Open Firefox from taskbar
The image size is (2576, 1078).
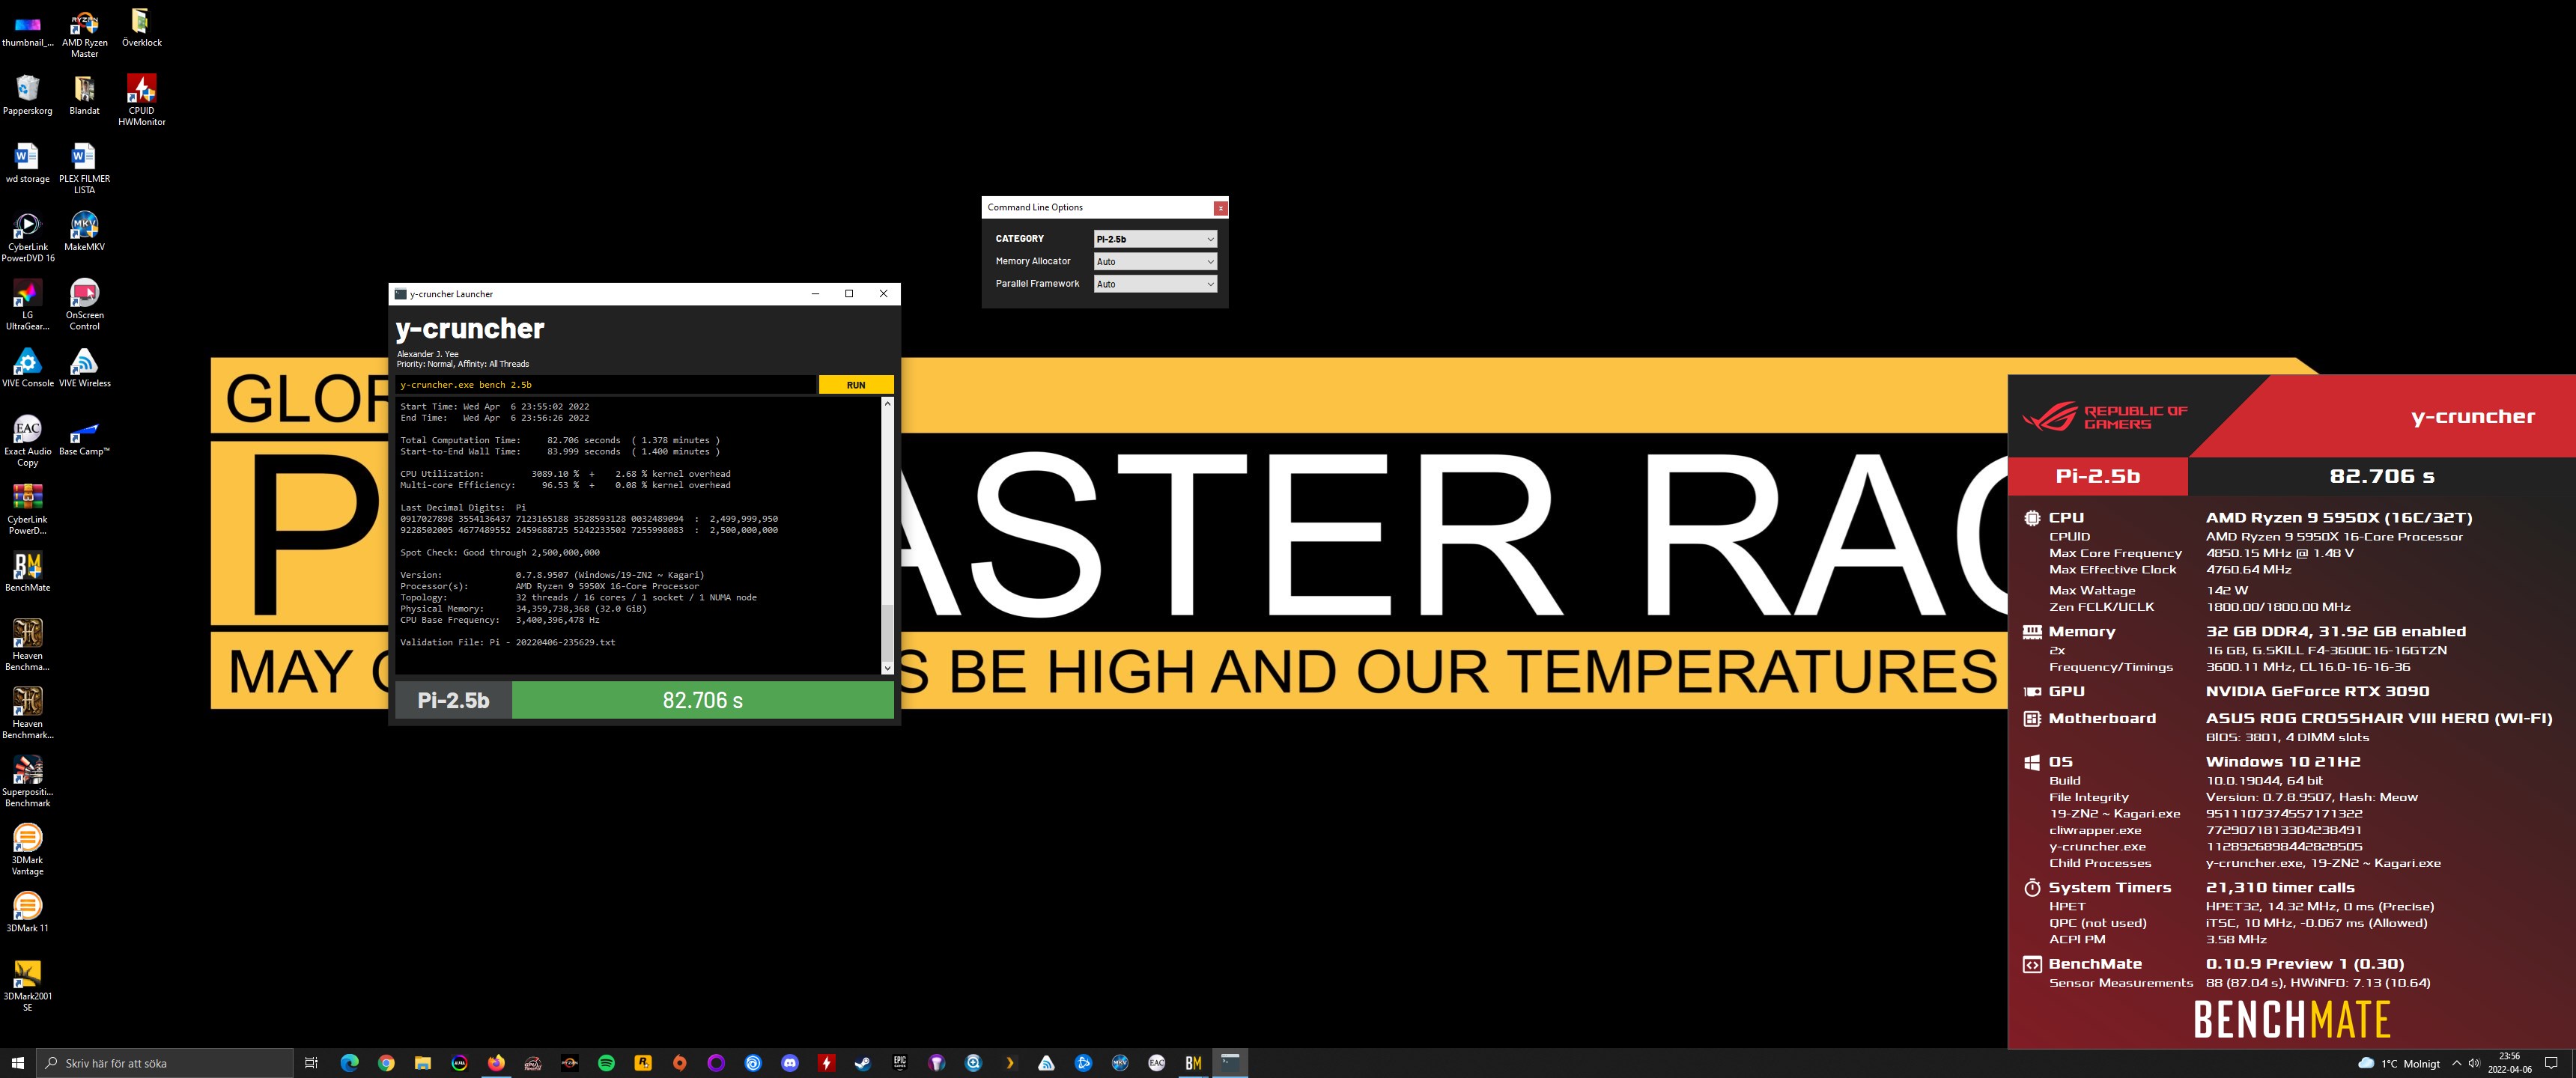[496, 1063]
